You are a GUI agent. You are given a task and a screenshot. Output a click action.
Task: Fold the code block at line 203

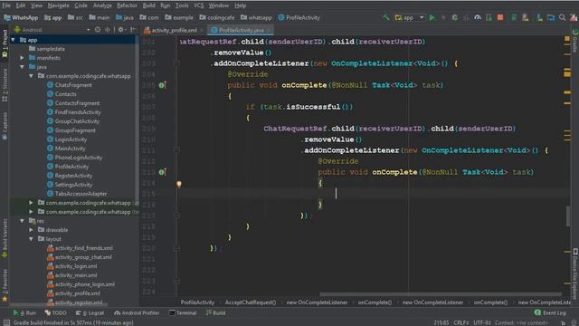click(176, 63)
